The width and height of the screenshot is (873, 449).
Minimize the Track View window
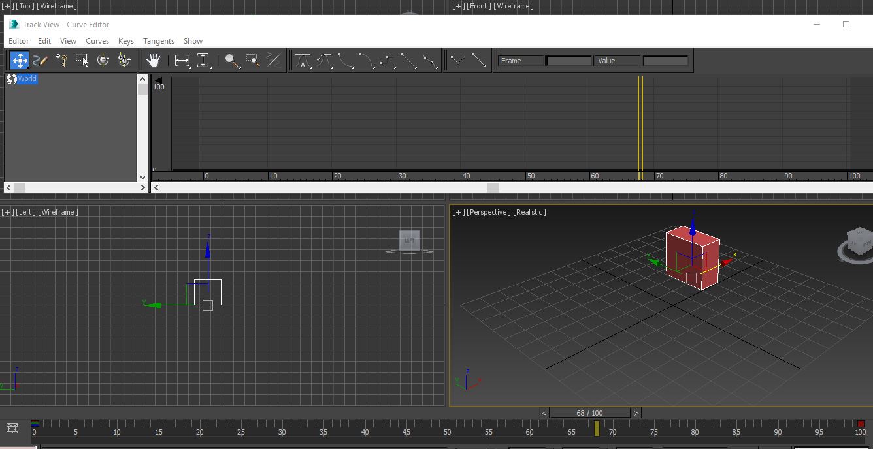coord(817,24)
